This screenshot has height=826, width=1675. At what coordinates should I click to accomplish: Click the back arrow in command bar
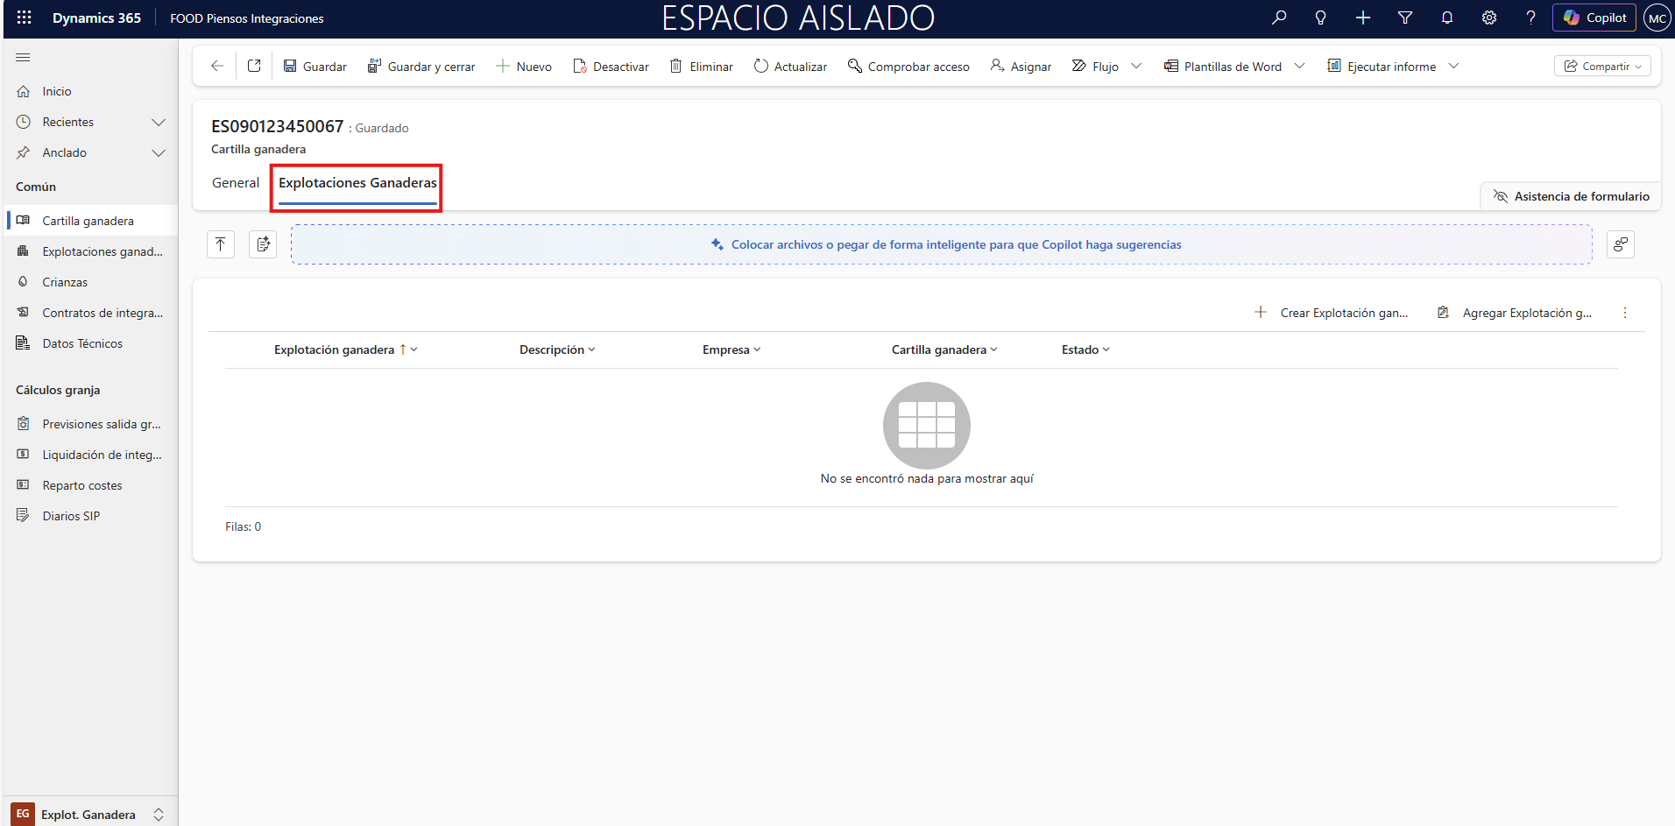[217, 67]
